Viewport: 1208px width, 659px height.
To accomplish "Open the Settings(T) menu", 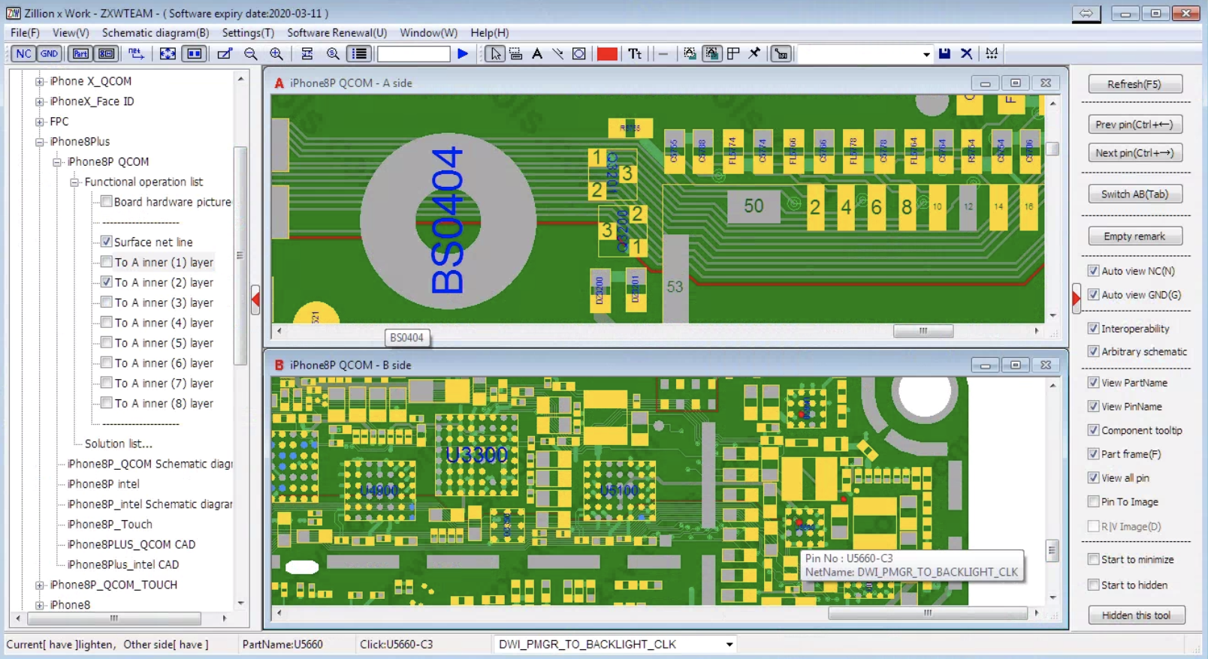I will click(248, 33).
